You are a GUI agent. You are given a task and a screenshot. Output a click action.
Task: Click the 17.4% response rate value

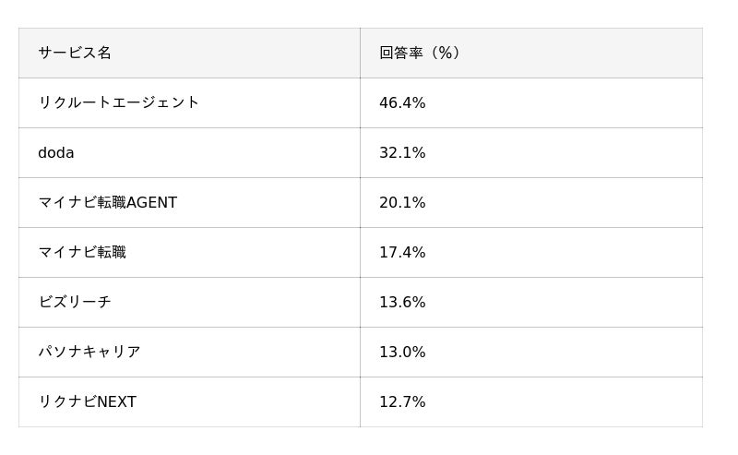[402, 252]
